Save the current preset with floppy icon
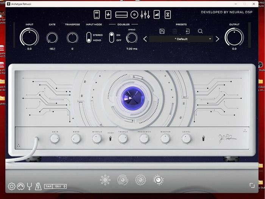265x199 pixels. pyautogui.click(x=162, y=31)
